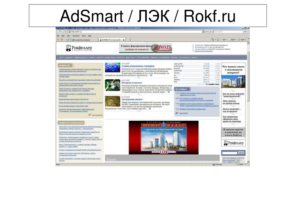The image size is (291, 201).
Task: Click the Refresh icon beside address bar
Action: tap(207, 32)
